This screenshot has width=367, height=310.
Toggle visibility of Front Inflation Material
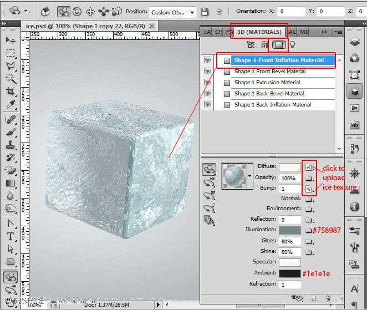[207, 60]
